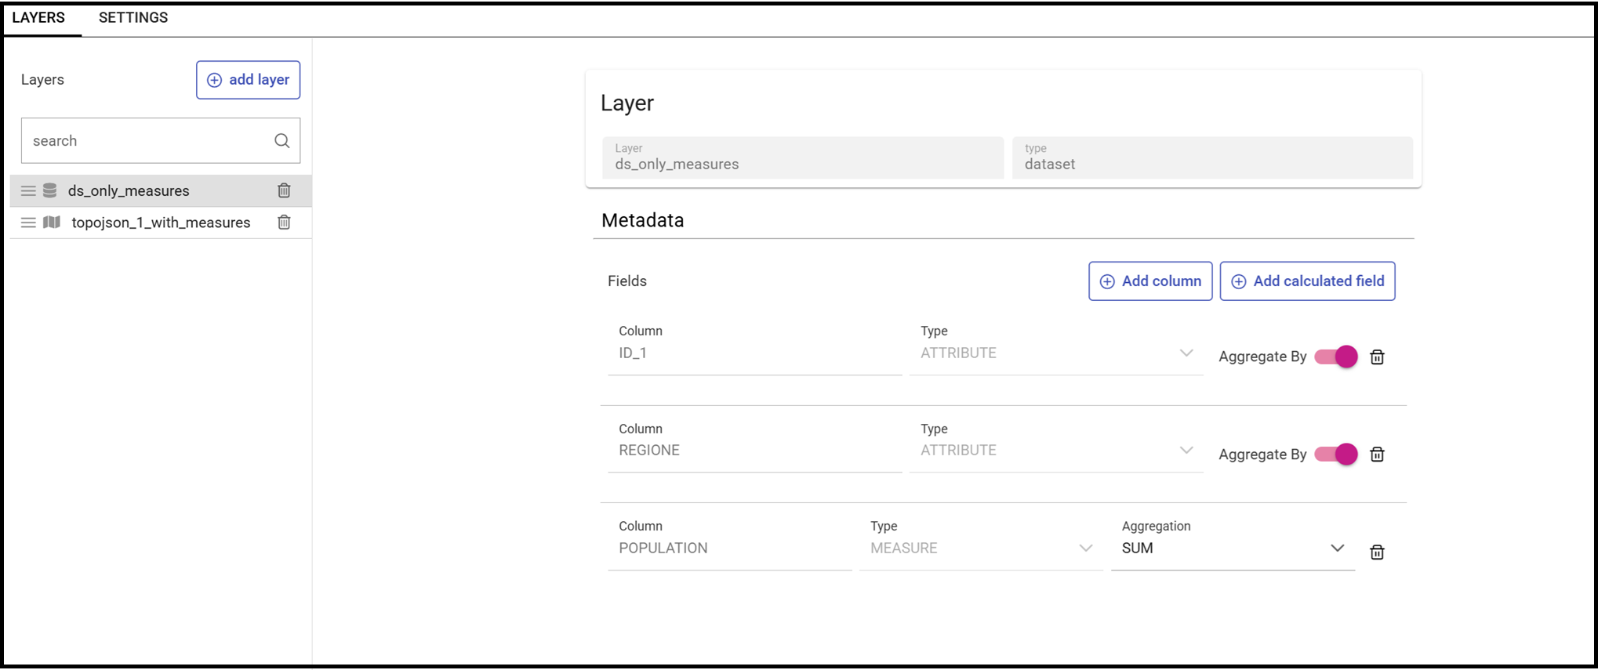Toggle Aggregate By for ID_1
The height and width of the screenshot is (670, 1598).
coord(1336,357)
